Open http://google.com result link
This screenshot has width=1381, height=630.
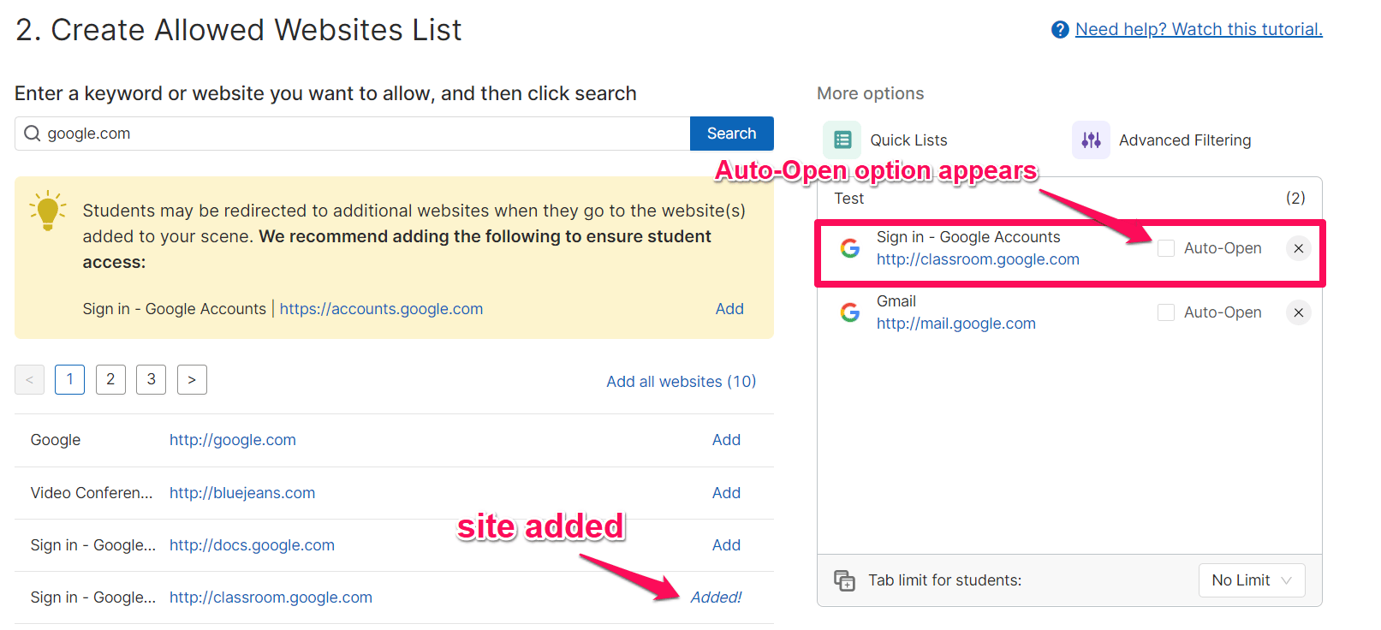click(x=233, y=440)
